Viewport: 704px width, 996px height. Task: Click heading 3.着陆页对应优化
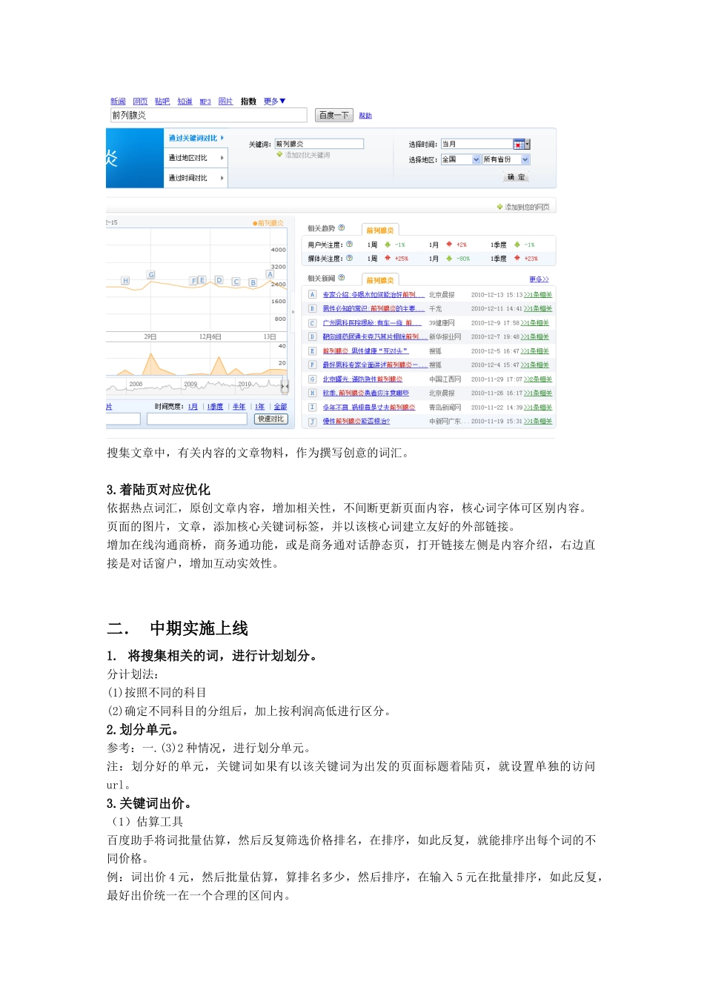[x=159, y=490]
